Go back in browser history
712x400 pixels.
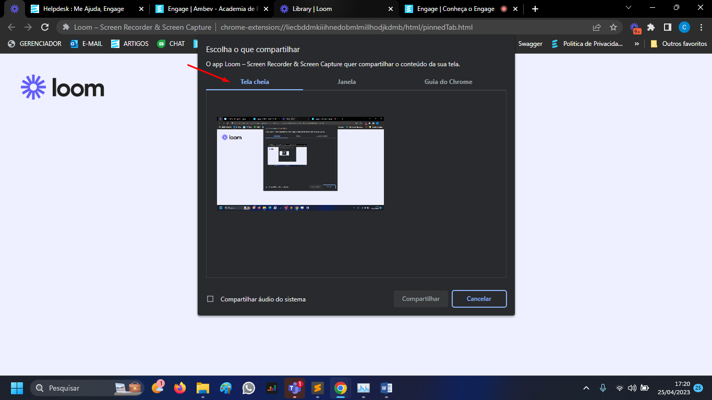click(x=12, y=27)
